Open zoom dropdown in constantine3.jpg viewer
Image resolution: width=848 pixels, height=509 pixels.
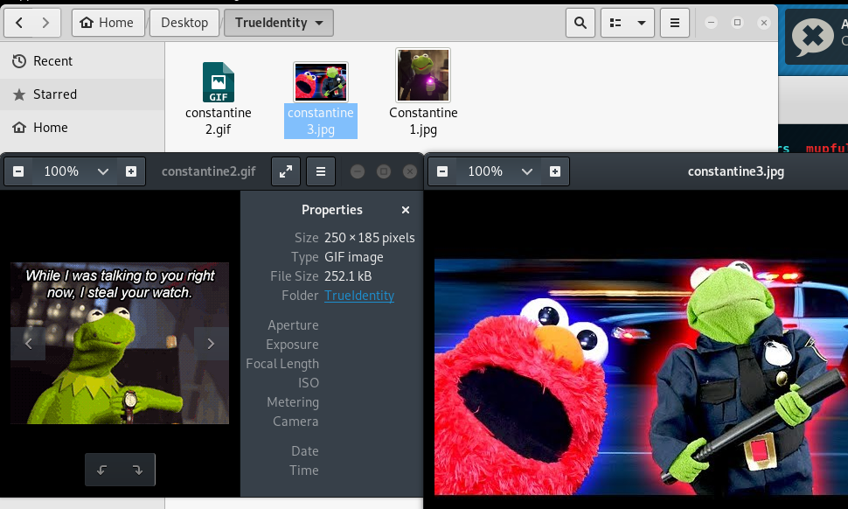tap(527, 171)
